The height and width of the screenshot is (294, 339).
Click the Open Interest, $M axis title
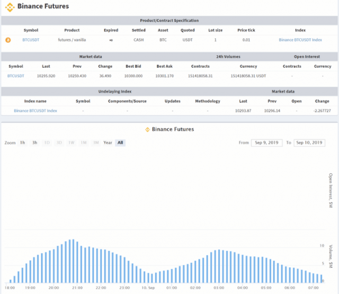[x=331, y=191]
